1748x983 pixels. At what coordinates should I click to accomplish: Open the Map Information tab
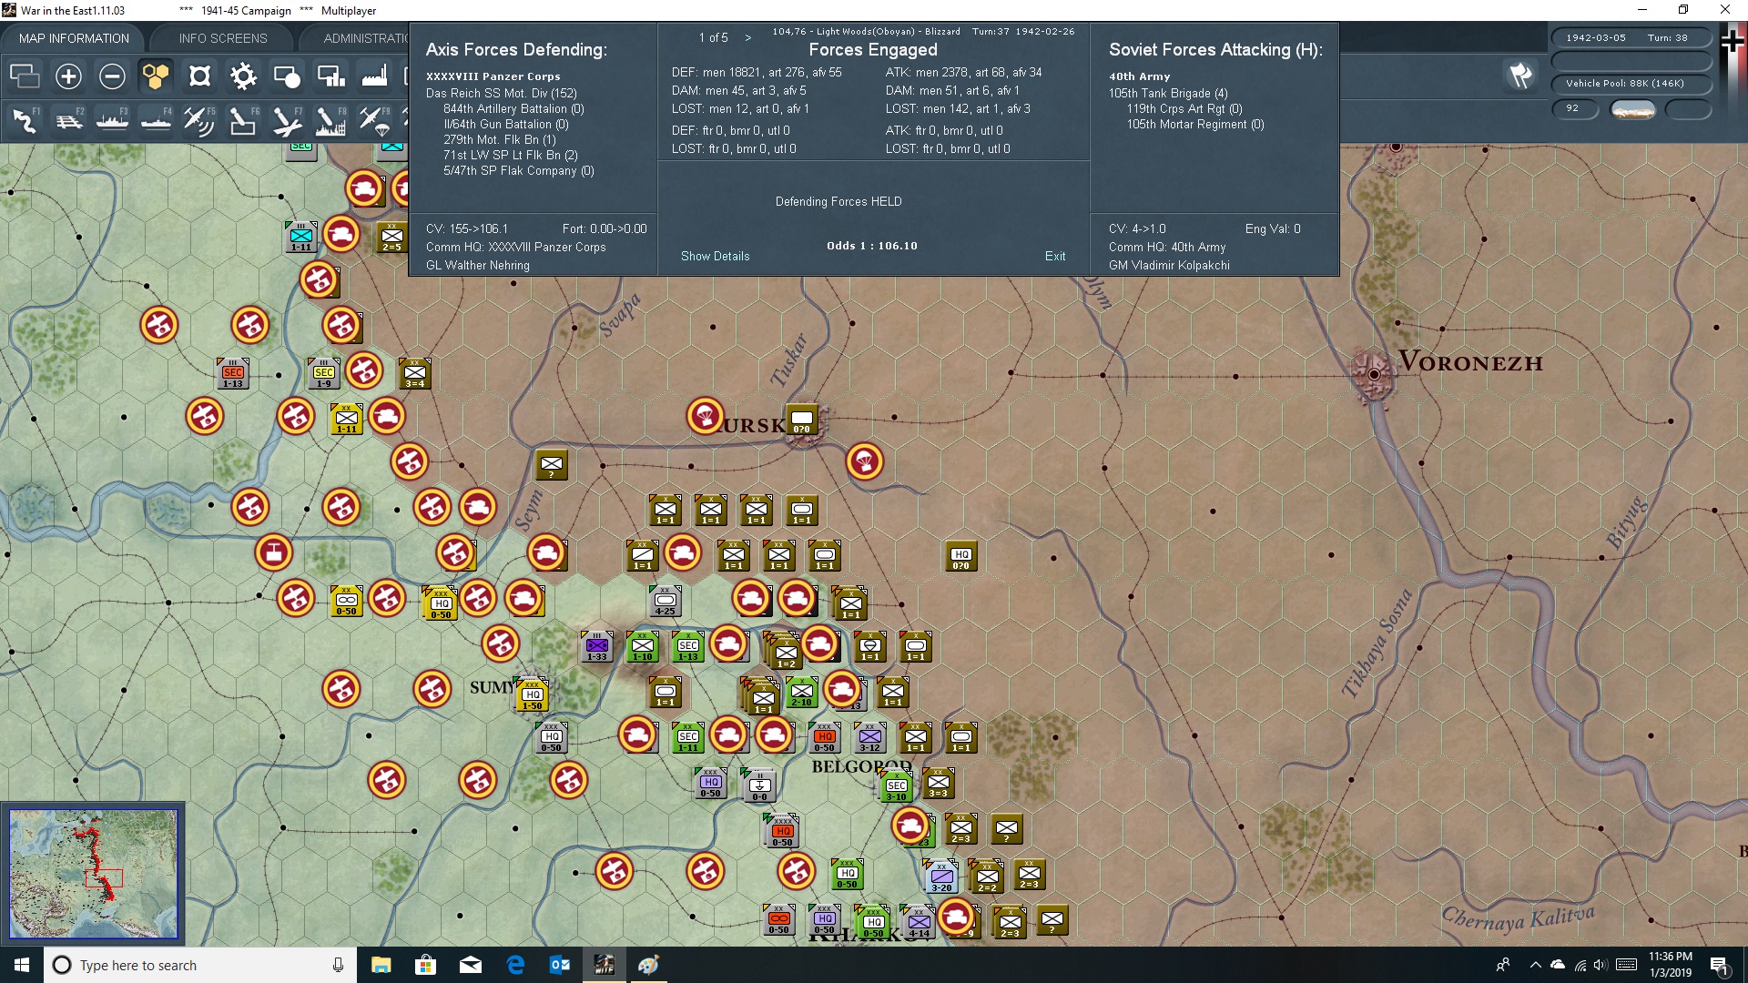[x=74, y=38]
